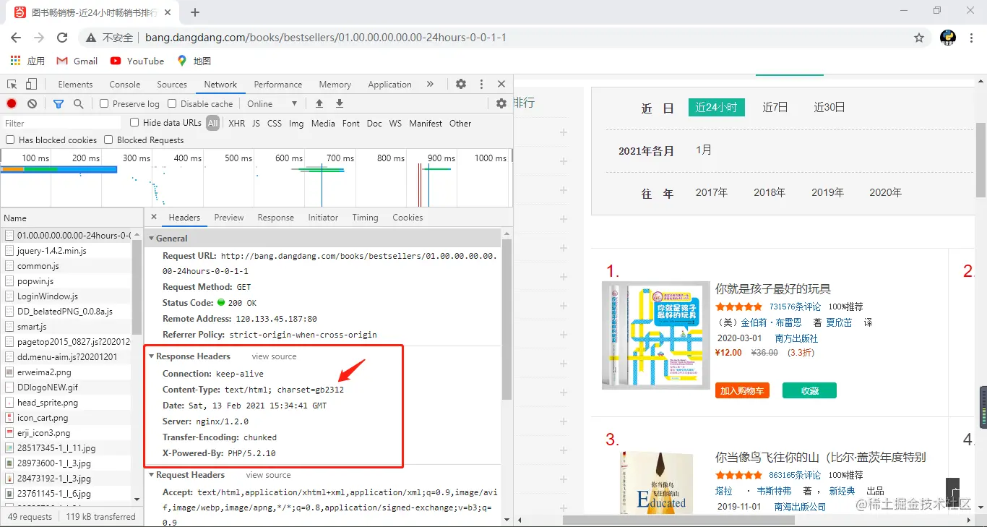Click the browser back arrow
This screenshot has height=527, width=987.
click(16, 38)
